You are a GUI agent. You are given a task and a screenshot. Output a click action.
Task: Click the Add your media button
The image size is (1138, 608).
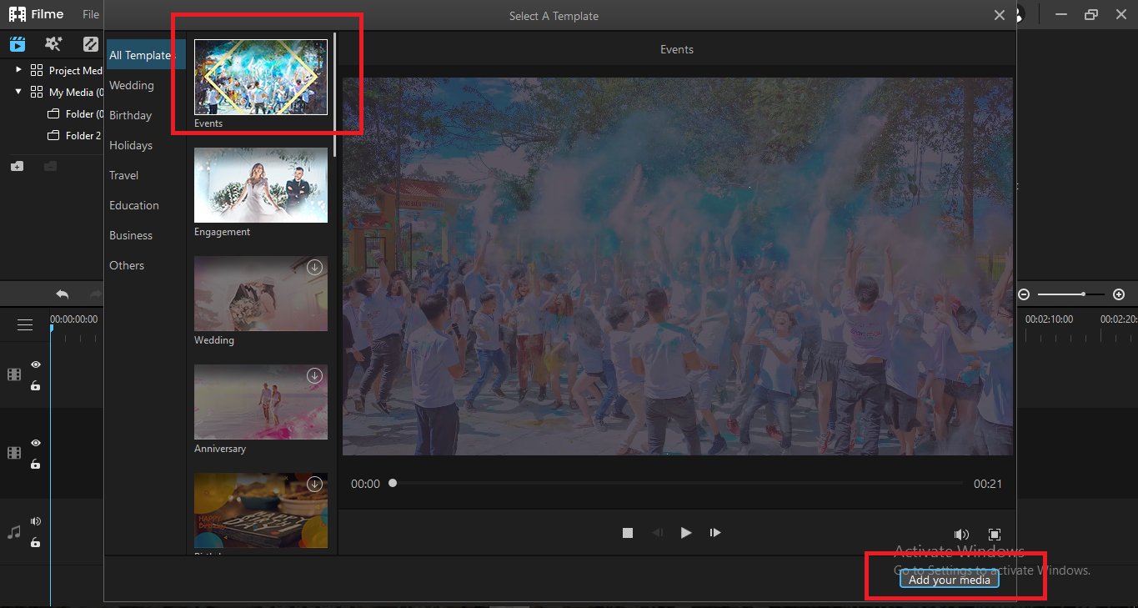point(949,578)
